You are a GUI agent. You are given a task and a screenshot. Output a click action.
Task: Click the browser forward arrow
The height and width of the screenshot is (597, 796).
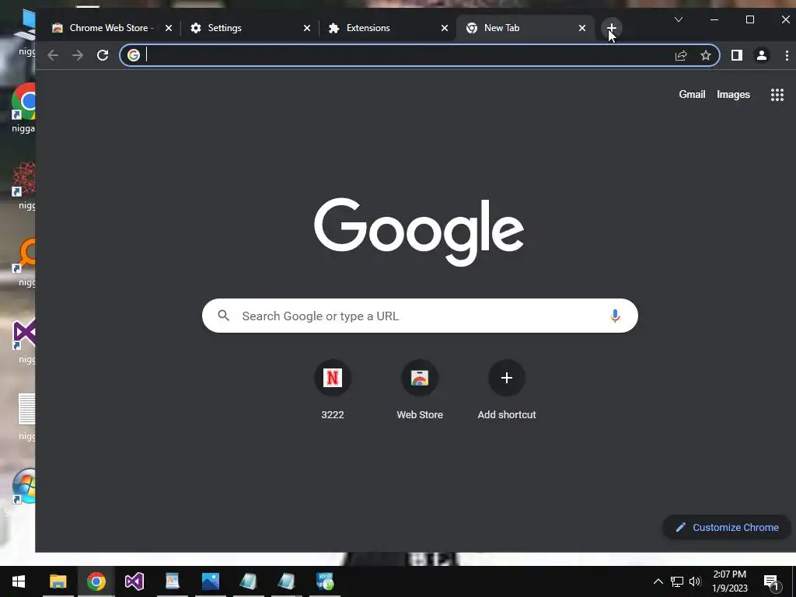77,55
